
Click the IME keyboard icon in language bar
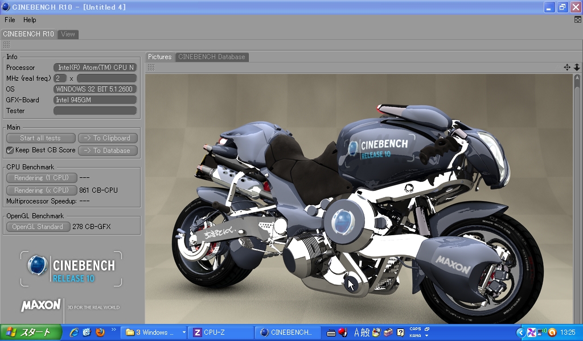[x=331, y=333]
